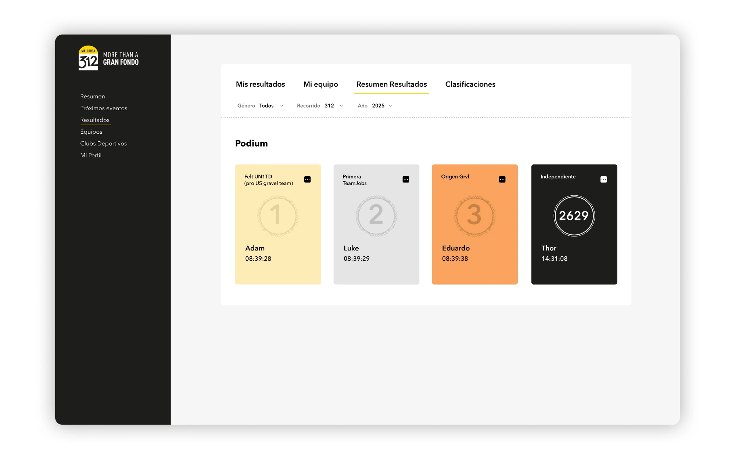Click the MORE THAN A GRAN FONDO text

121,59
